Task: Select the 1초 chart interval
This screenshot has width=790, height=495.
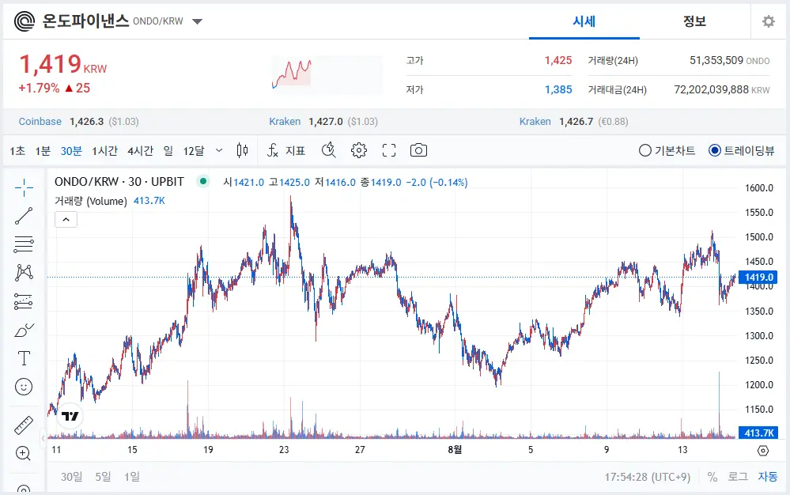Action: coord(17,150)
